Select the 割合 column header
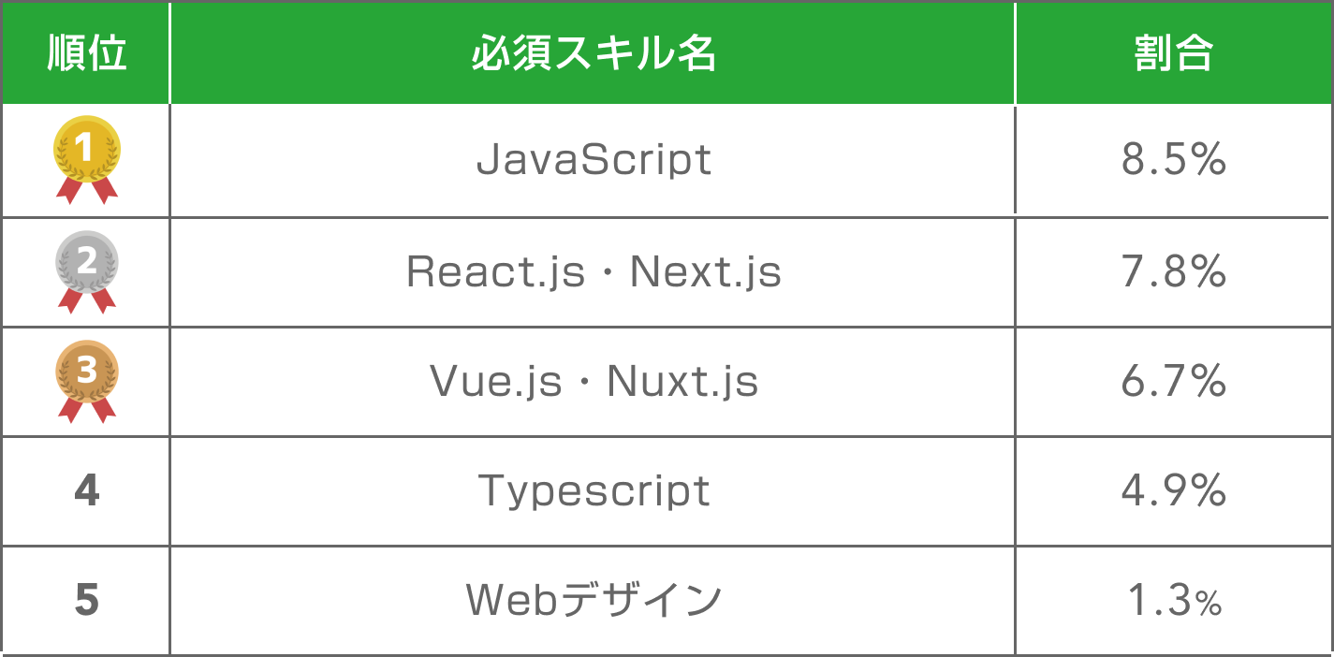The width and height of the screenshot is (1334, 657). (x=1173, y=54)
